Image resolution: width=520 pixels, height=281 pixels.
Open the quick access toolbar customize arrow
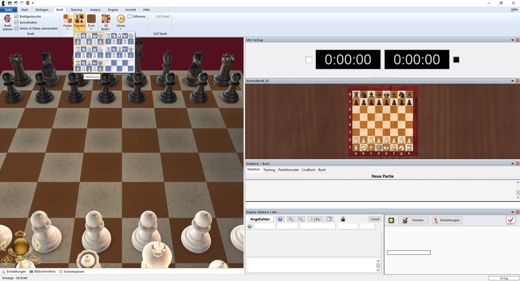(33, 3)
